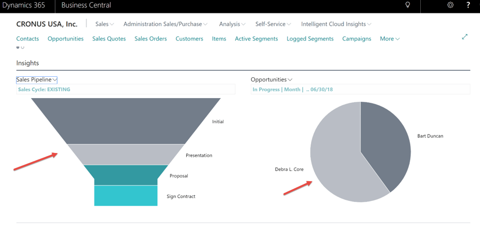Click the Presentation stage label

click(199, 155)
